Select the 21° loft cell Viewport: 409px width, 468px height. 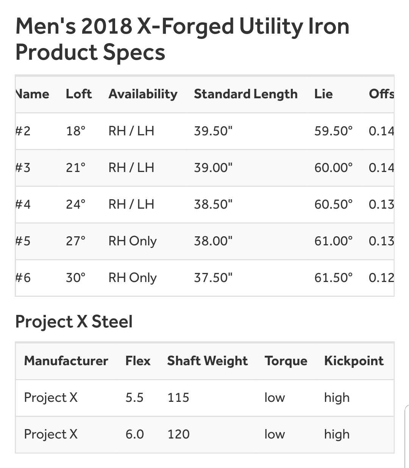pos(76,167)
